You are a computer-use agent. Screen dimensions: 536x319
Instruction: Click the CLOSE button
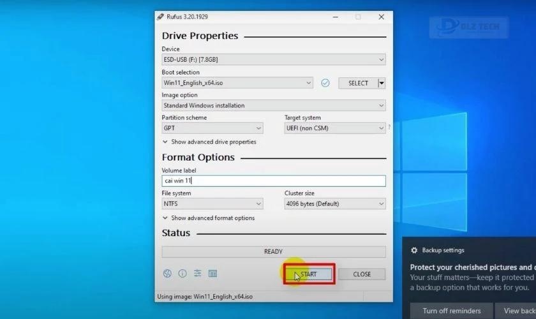coord(362,274)
